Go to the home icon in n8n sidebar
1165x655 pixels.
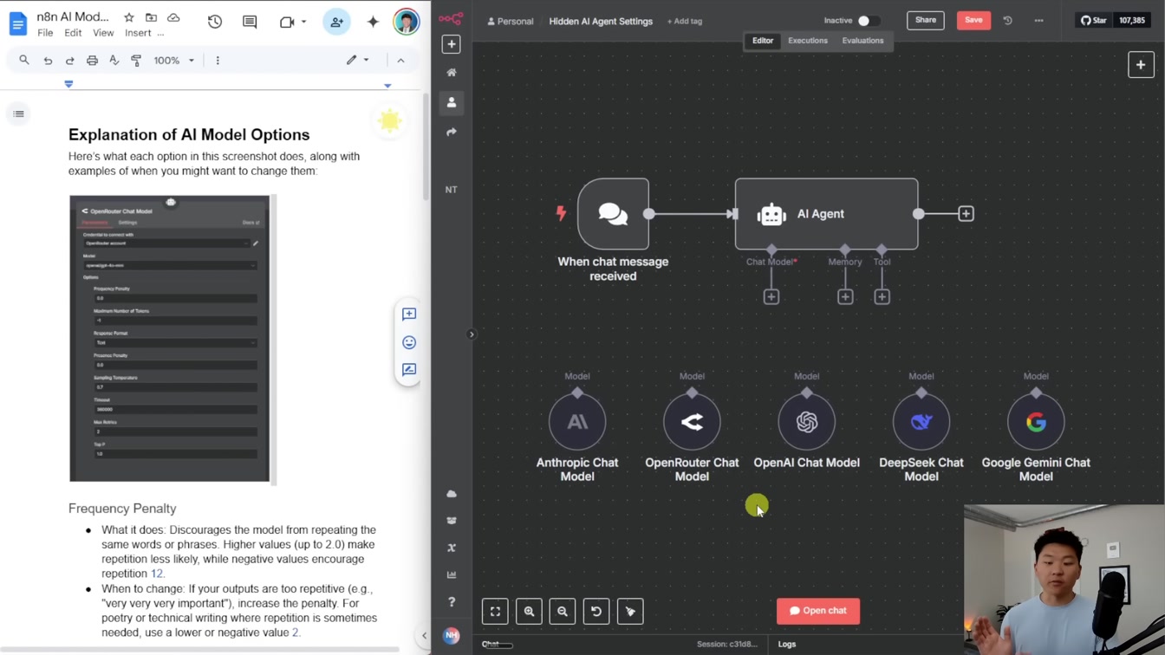[452, 73]
